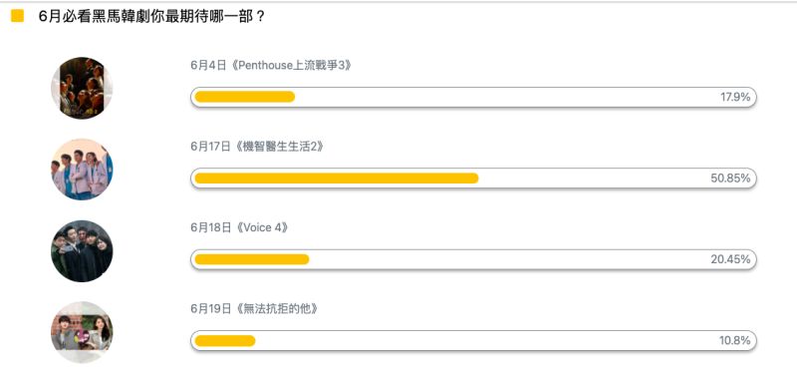The height and width of the screenshot is (367, 797).
Task: Click empty portion of the Voice 4 bar
Action: coord(508,259)
